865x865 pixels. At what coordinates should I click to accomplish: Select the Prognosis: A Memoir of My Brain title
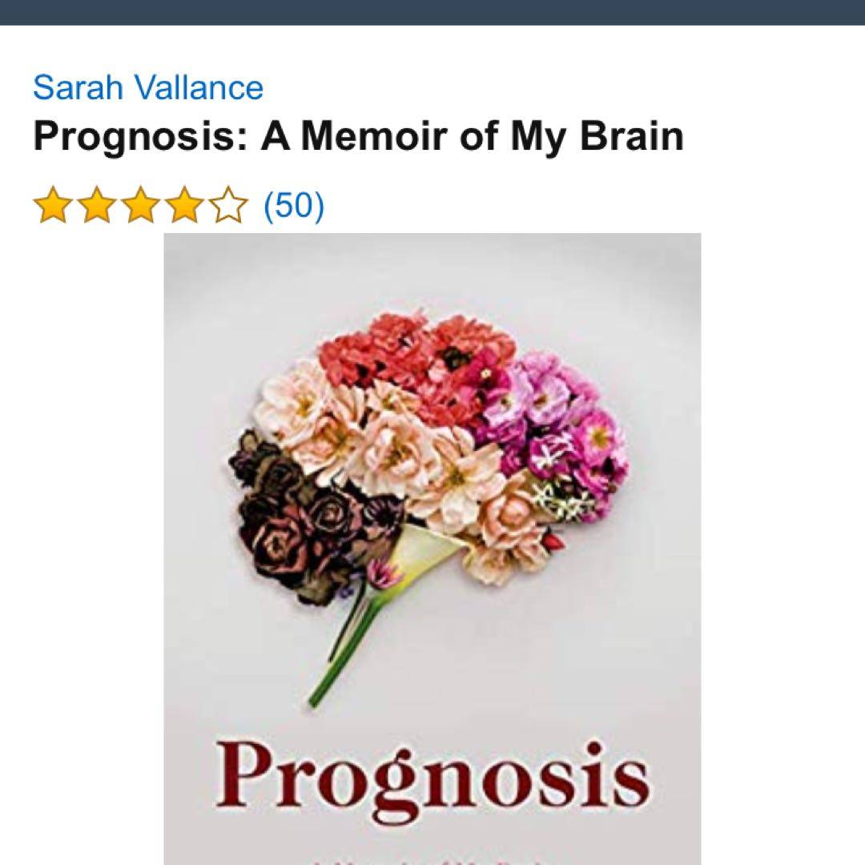pos(359,135)
